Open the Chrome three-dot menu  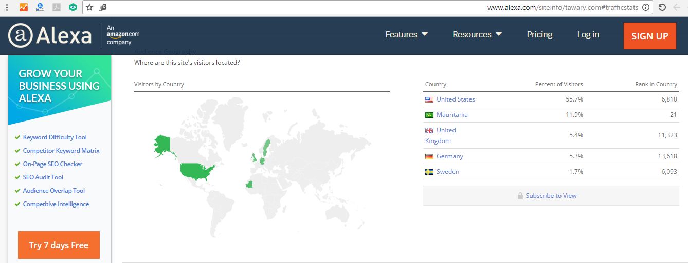point(7,7)
